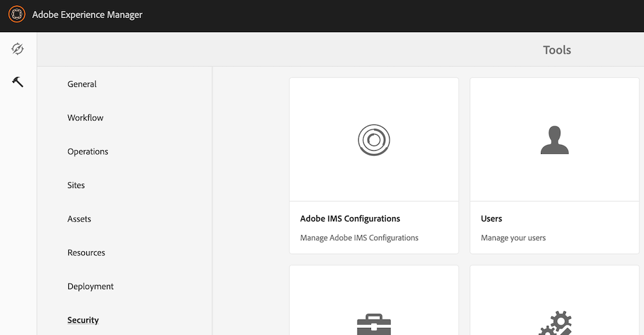Click 'Manage your users' description
644x335 pixels.
pyautogui.click(x=513, y=238)
